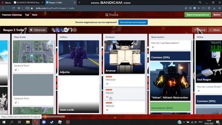The width and height of the screenshot is (222, 125).
Task: Open Common [50%] card in Shikai list
Action: (x=209, y=100)
